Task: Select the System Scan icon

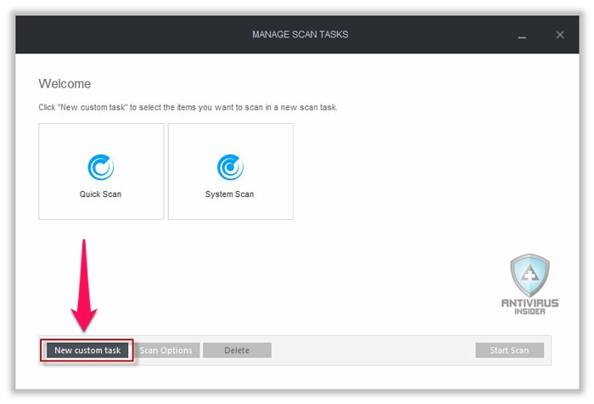Action: click(230, 167)
